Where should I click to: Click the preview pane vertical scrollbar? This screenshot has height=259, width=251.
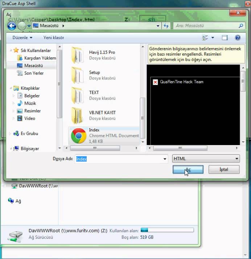243,81
